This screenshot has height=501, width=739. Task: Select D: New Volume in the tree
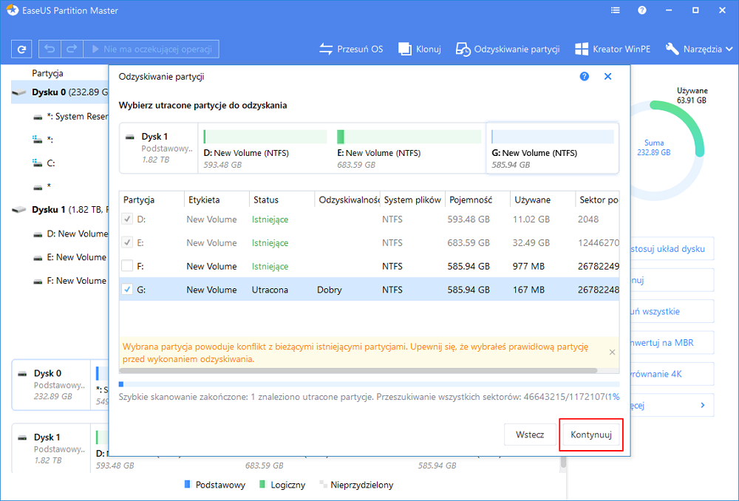(71, 234)
